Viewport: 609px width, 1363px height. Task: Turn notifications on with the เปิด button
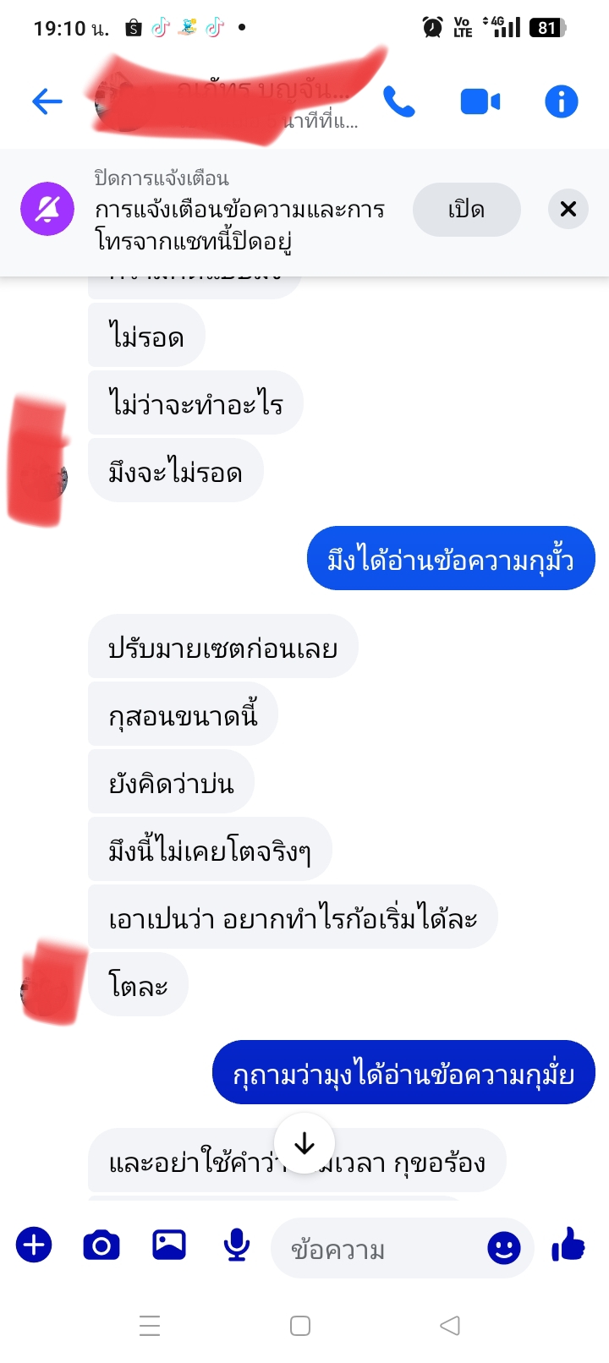(x=466, y=210)
